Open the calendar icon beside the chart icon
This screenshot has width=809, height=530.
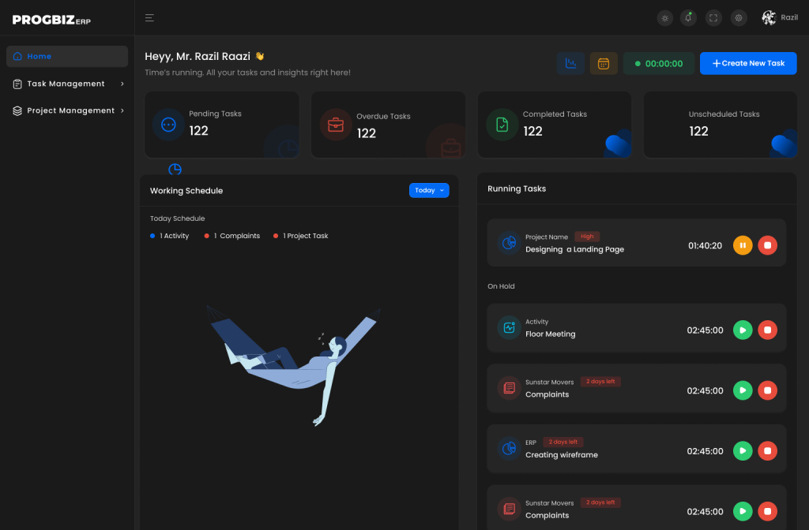pos(604,63)
